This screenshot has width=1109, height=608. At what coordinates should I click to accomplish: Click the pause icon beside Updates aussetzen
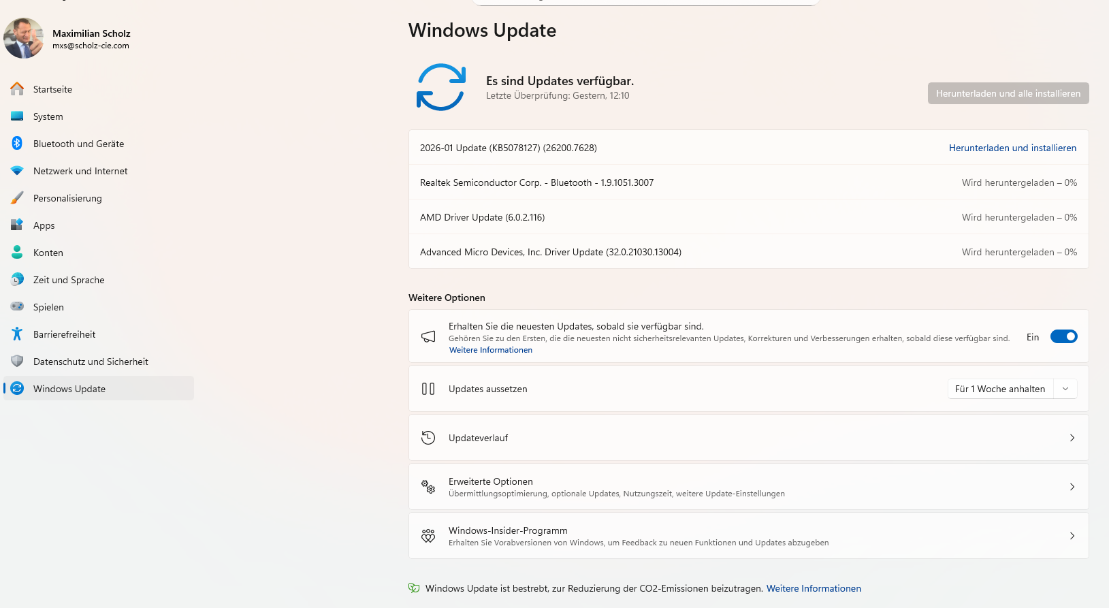click(428, 389)
